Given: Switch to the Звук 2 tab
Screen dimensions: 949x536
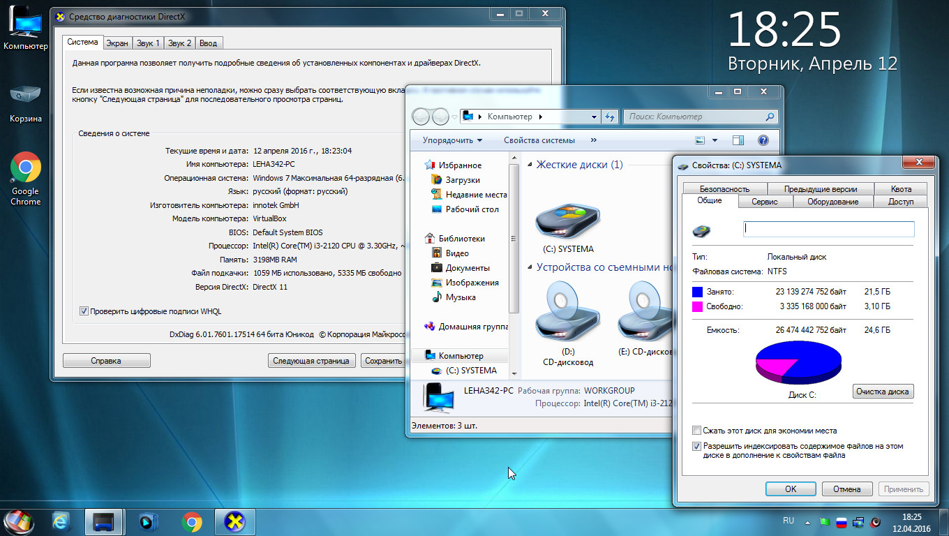Looking at the screenshot, I should (179, 43).
